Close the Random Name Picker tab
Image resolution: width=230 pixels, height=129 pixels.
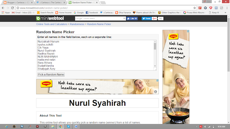pos(97,3)
